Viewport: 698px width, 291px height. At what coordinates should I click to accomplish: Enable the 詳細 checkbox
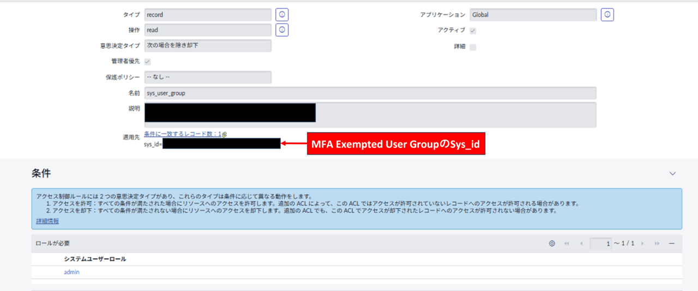[x=473, y=47]
